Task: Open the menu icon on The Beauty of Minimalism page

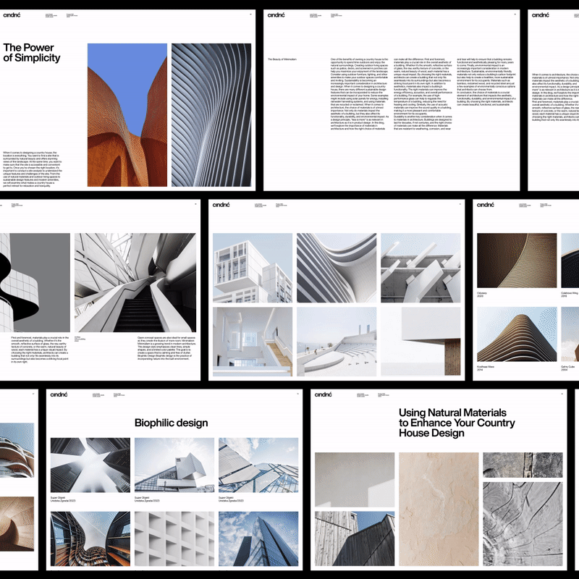Action: click(515, 14)
